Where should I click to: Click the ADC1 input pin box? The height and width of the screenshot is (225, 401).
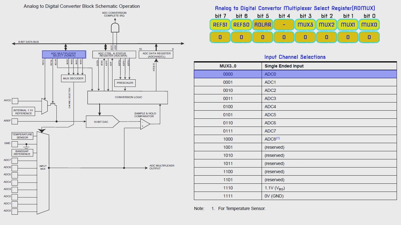pos(15,204)
